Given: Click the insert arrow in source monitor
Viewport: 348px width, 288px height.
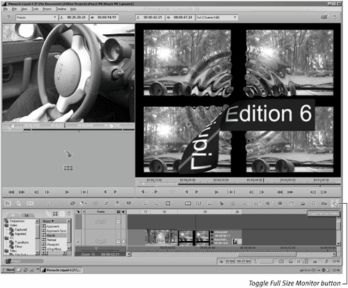Looking at the screenshot, I should [68, 154].
